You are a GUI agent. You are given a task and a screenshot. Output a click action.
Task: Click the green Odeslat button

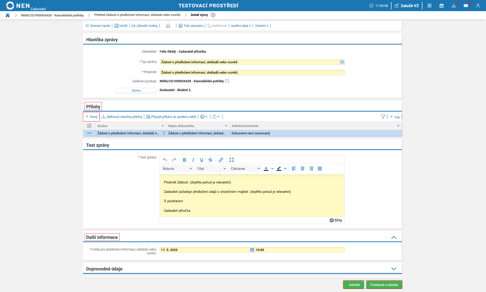tap(354, 285)
